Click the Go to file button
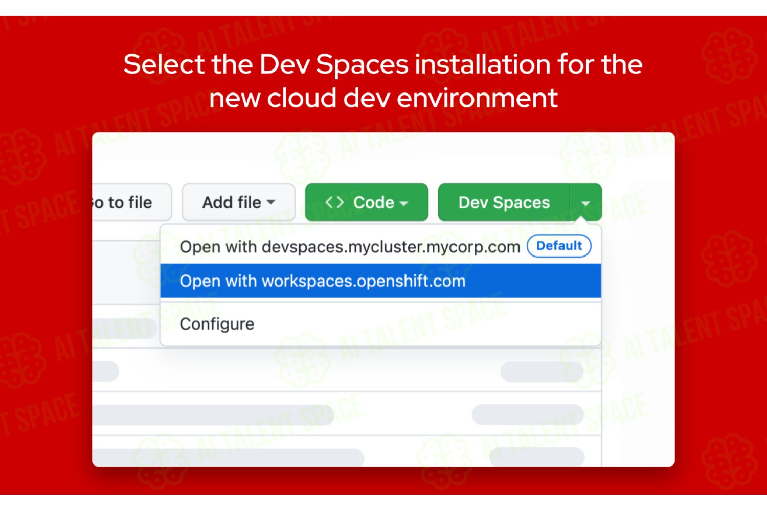 (131, 202)
